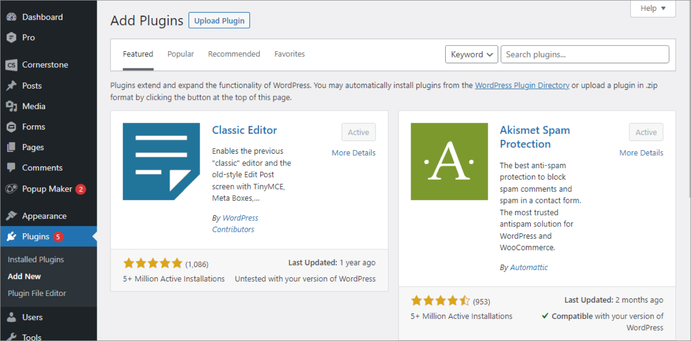Open the Keyword search type dropdown

[x=472, y=54]
